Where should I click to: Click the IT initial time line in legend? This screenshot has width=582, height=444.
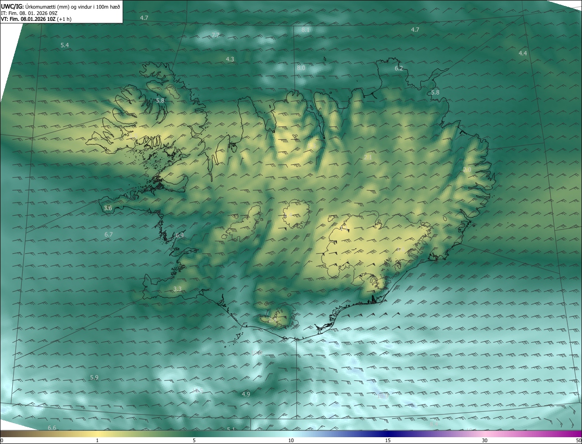pyautogui.click(x=29, y=13)
